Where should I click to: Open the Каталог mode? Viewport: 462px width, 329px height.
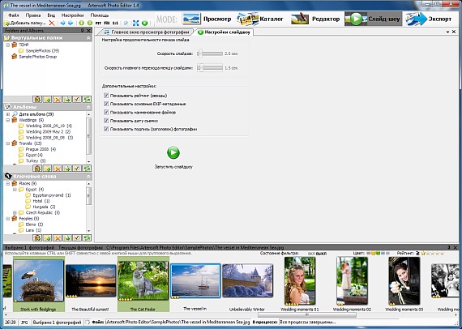click(x=260, y=19)
